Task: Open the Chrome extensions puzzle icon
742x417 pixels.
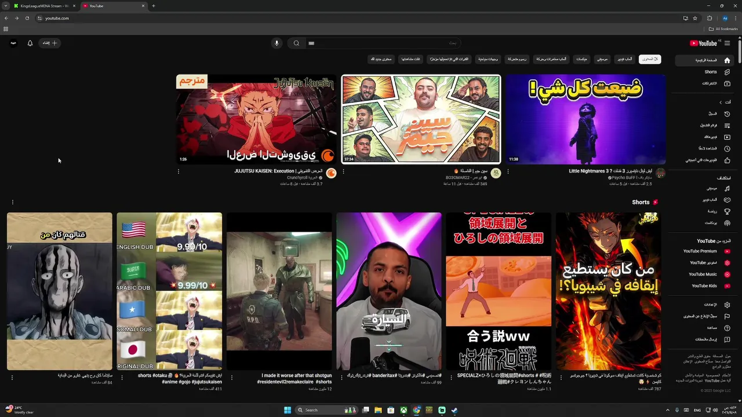Action: 710,18
